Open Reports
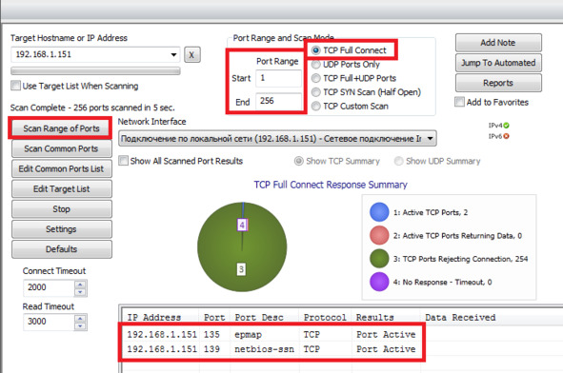The width and height of the screenshot is (563, 373). [x=498, y=83]
